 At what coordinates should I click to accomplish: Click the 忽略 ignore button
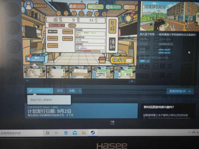tap(72, 91)
